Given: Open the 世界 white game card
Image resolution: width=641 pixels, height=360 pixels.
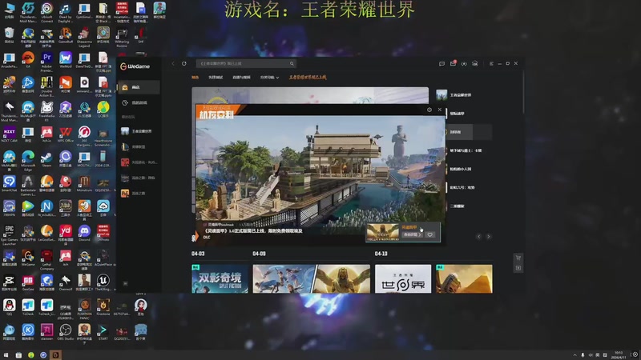Looking at the screenshot, I should click(403, 278).
